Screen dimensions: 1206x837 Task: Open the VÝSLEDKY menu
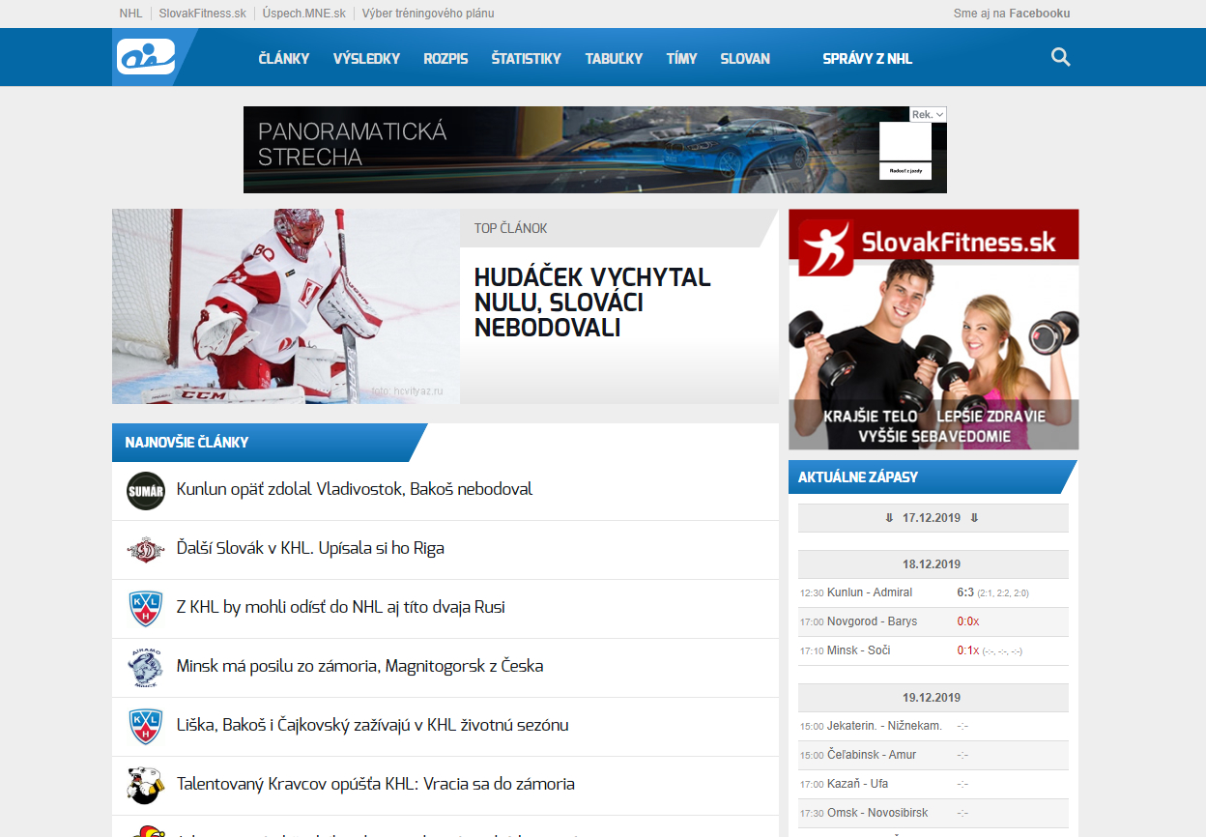(x=366, y=58)
